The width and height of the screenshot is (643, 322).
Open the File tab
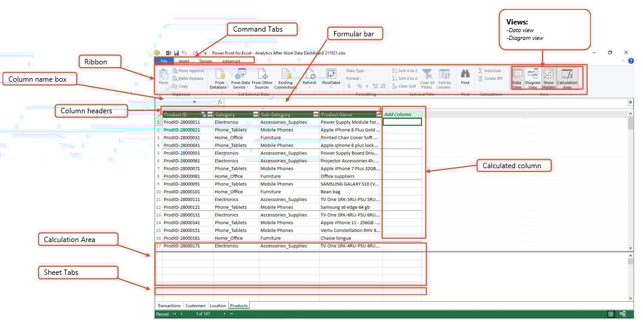(164, 61)
